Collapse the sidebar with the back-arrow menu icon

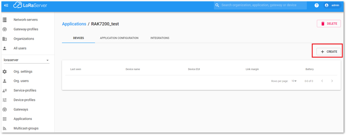pyautogui.click(x=6, y=5)
